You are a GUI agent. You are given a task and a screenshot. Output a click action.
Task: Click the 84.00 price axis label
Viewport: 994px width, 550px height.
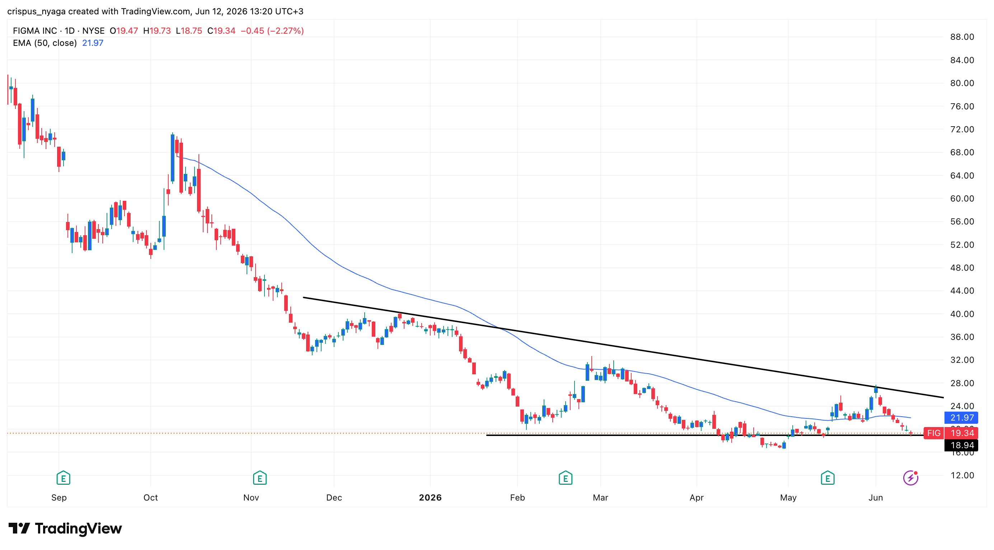pos(962,60)
